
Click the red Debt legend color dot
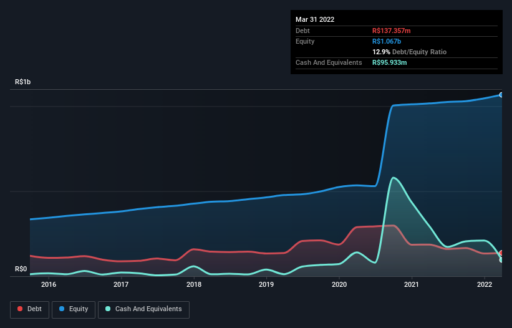tap(20, 309)
